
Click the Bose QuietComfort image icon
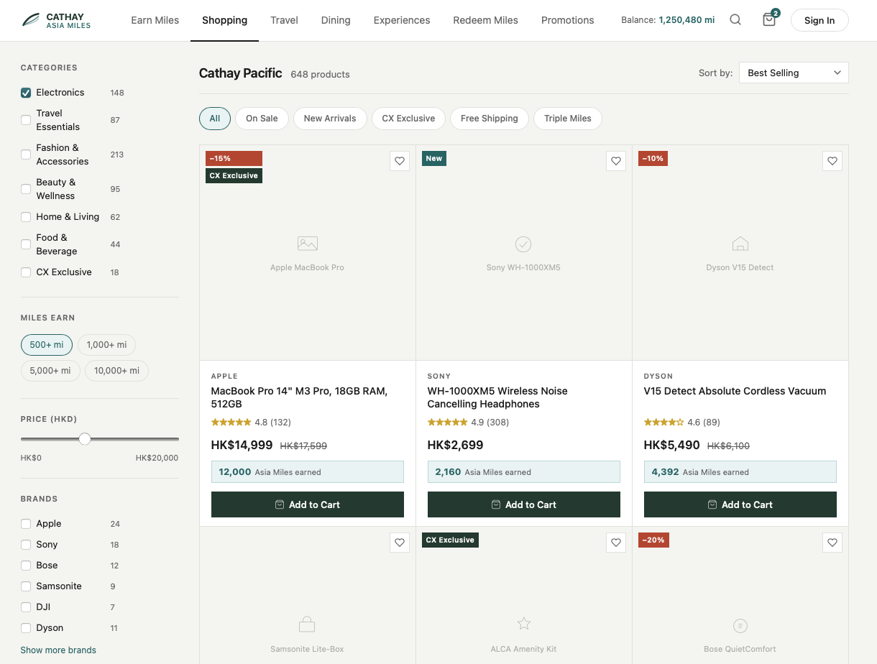(x=740, y=625)
